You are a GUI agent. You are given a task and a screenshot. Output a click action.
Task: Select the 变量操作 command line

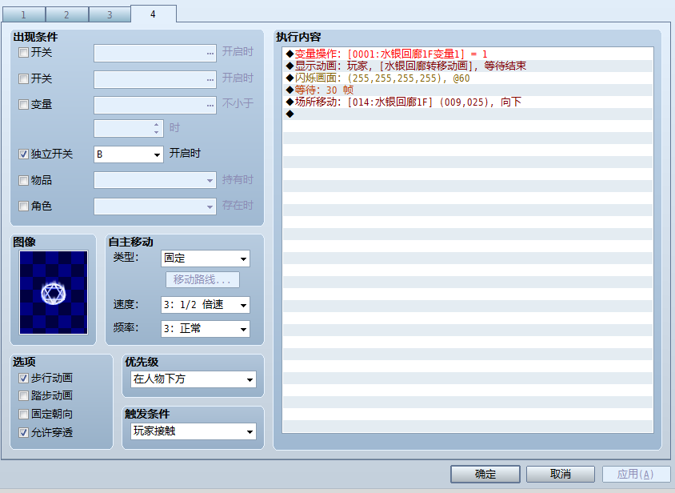[x=468, y=54]
